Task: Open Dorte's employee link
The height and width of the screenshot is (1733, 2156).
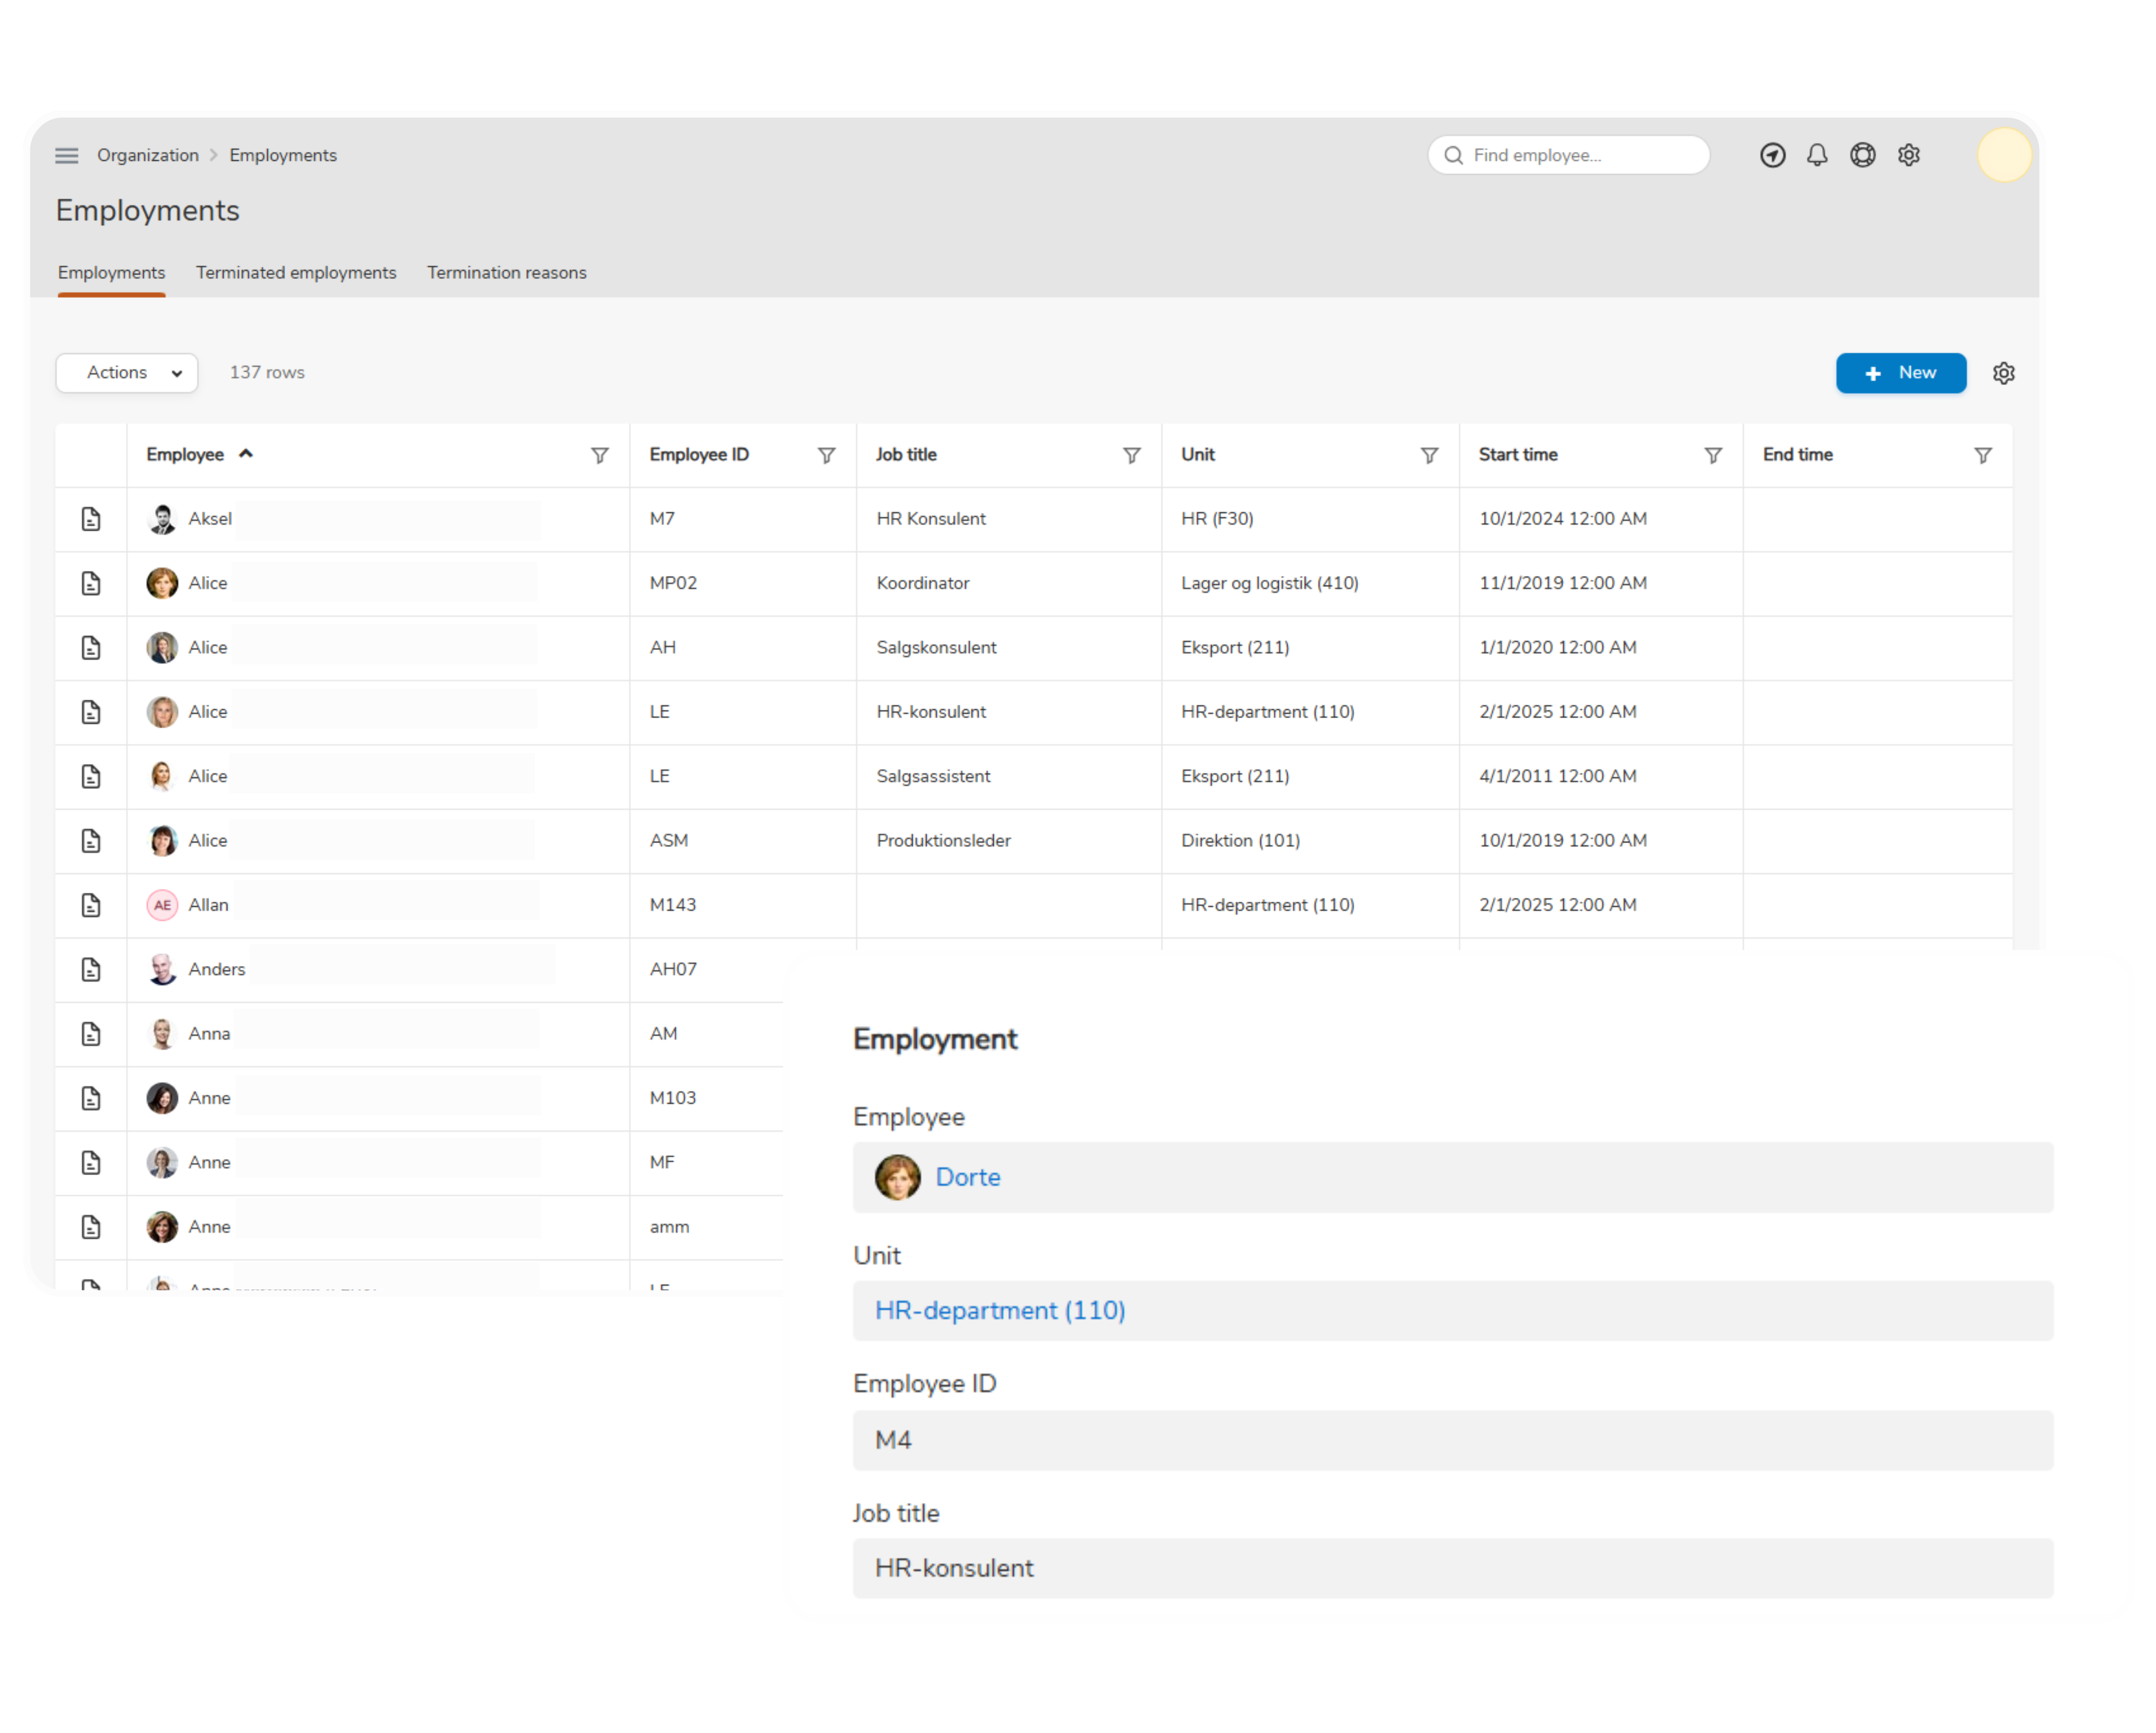Action: point(967,1177)
